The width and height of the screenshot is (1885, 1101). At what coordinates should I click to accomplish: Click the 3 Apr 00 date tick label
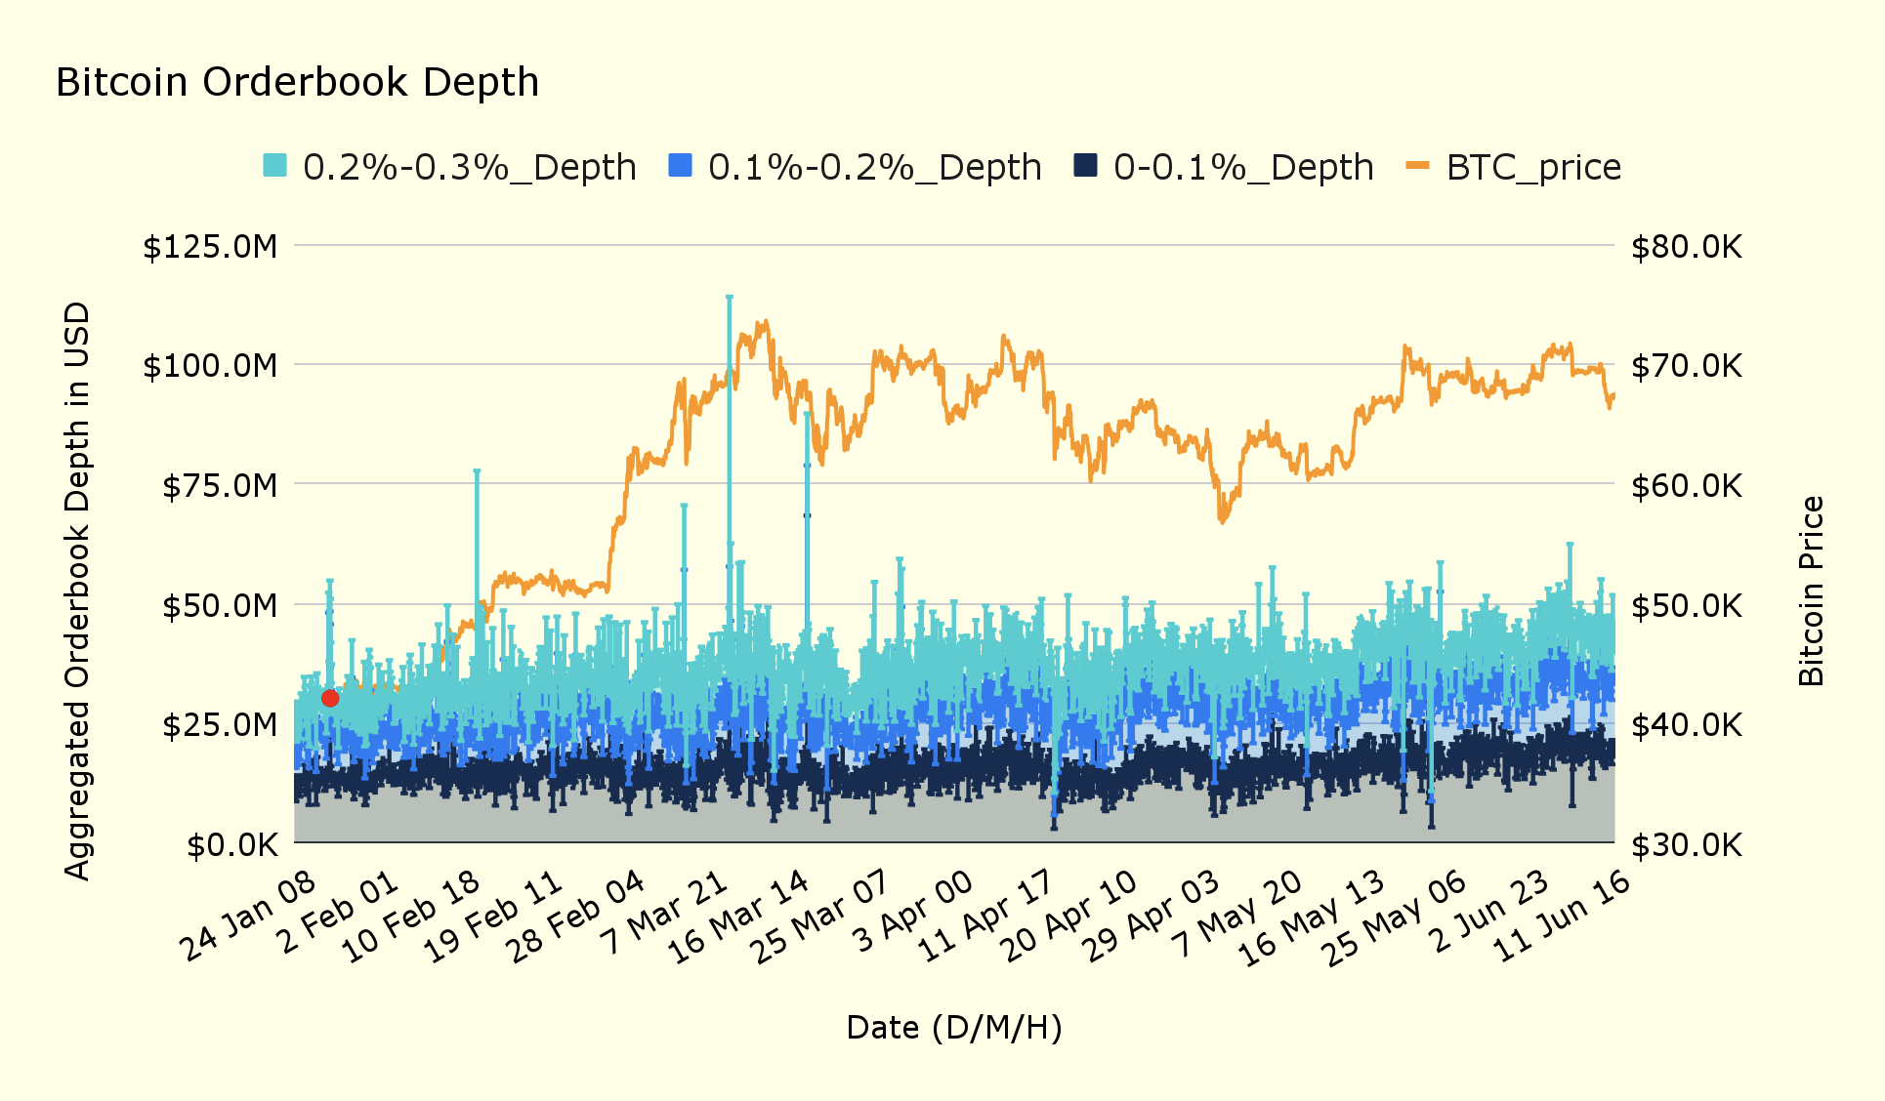click(x=912, y=912)
